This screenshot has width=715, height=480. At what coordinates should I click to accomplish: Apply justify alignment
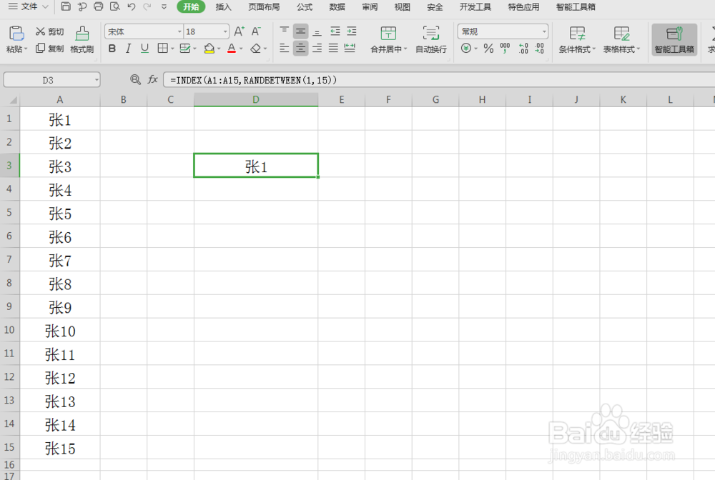tap(333, 48)
